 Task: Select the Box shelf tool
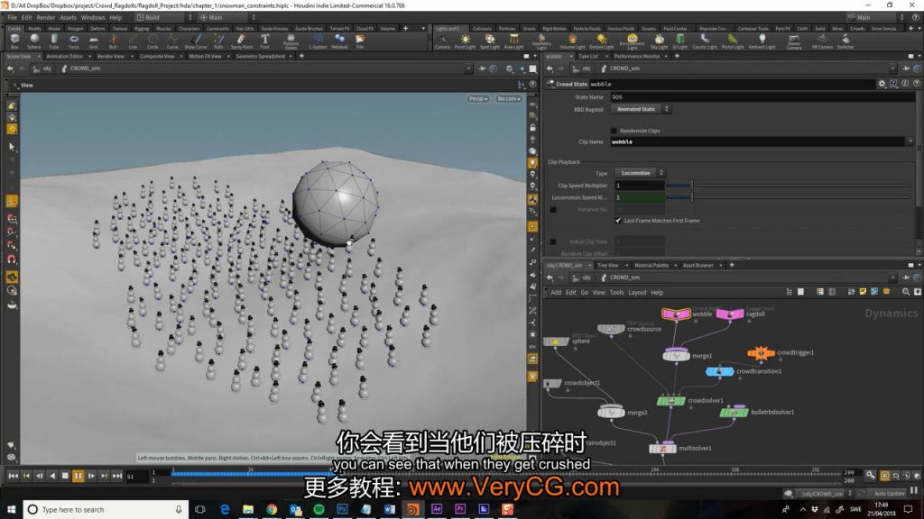click(x=14, y=41)
